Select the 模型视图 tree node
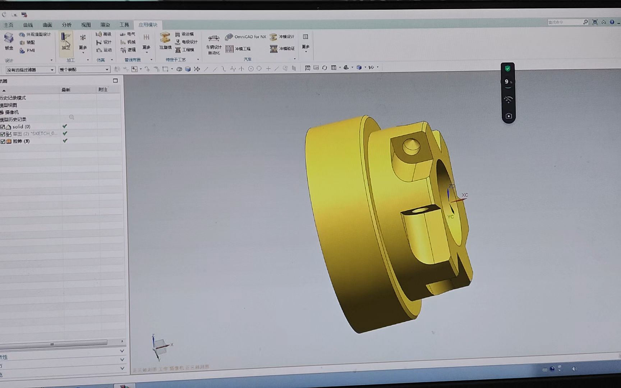 click(9, 105)
